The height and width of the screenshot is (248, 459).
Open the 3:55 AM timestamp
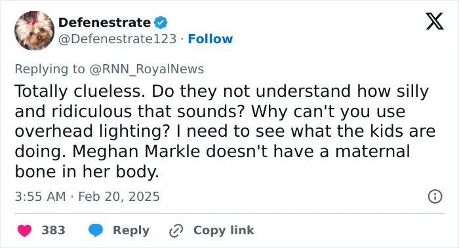click(x=40, y=196)
